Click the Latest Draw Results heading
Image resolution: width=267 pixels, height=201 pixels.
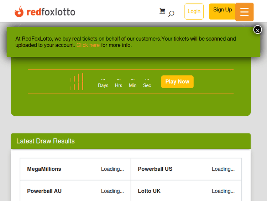click(46, 141)
